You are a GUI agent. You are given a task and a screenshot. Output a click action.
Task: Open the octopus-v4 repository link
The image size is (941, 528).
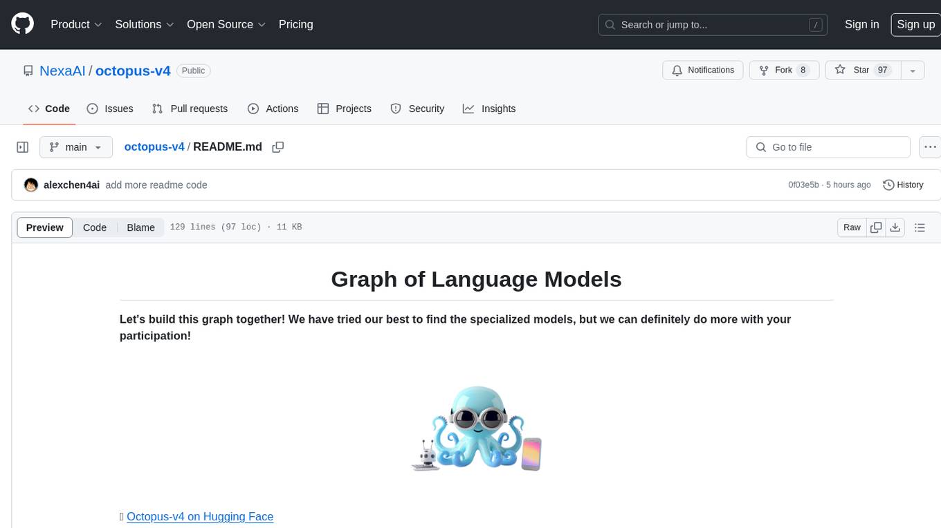[133, 70]
